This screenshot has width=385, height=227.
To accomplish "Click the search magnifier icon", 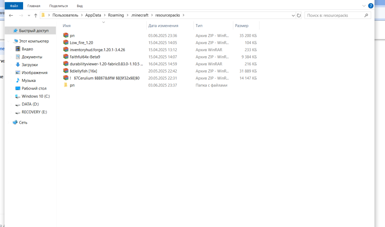I will 366,15.
